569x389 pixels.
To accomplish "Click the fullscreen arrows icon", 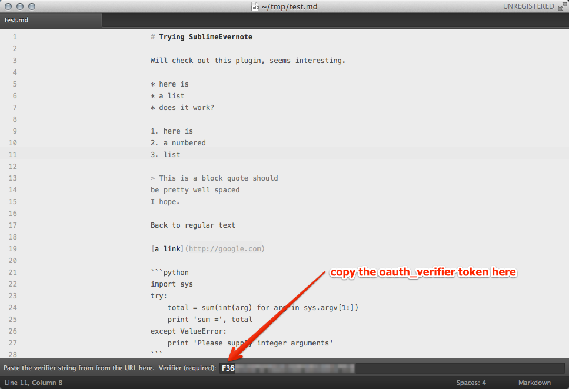I will click(x=562, y=6).
